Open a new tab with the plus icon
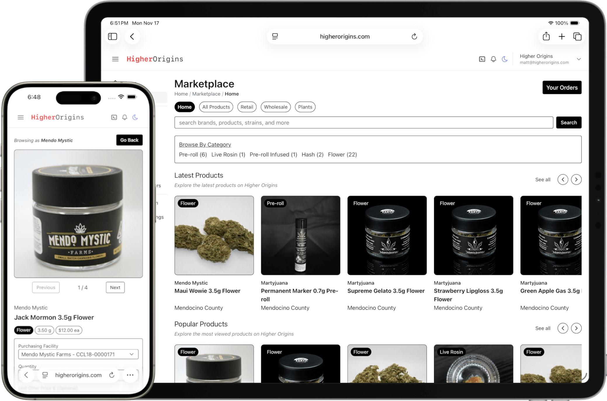 coord(562,36)
